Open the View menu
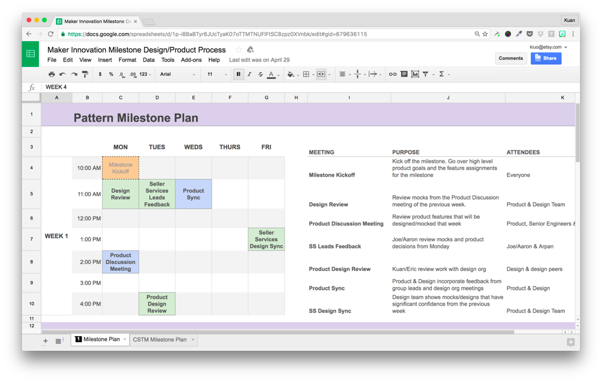This screenshot has height=382, width=602. [x=85, y=60]
